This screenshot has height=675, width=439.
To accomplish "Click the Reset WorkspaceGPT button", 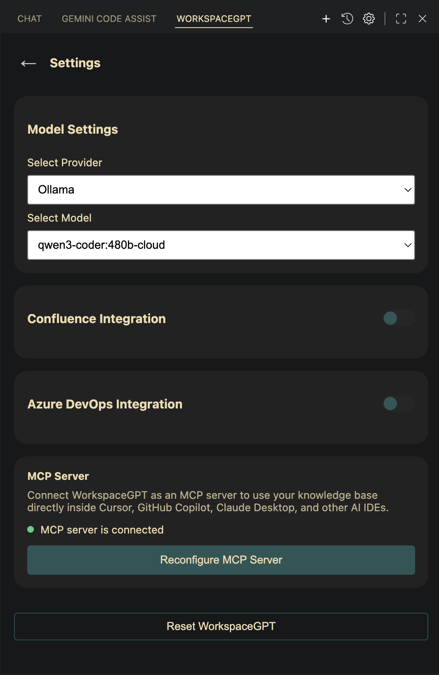I will 221,626.
